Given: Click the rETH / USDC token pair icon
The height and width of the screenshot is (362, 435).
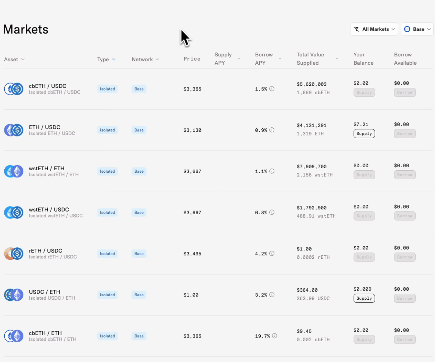Looking at the screenshot, I should 14,254.
